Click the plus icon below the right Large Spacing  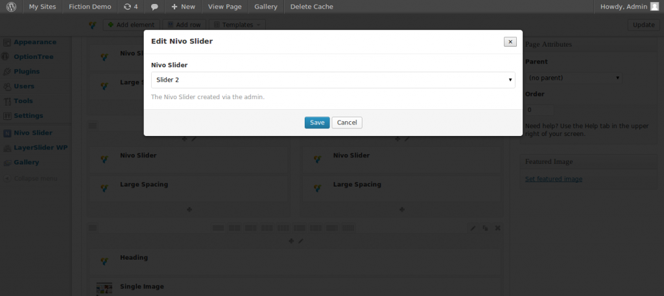402,209
